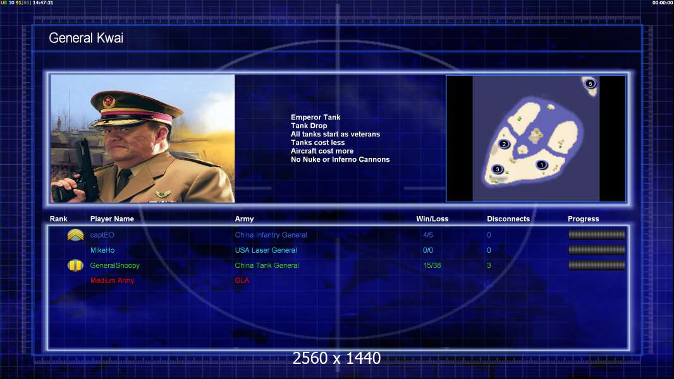The height and width of the screenshot is (379, 674).
Task: Click the 'Win/Loss' column header
Action: pyautogui.click(x=432, y=219)
